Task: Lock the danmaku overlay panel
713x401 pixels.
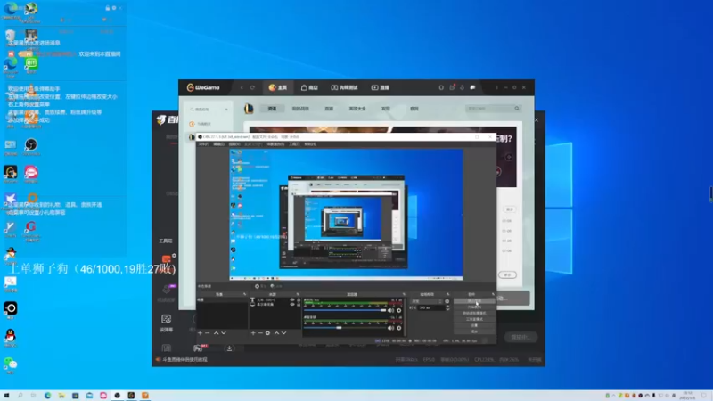Action: pyautogui.click(x=107, y=8)
